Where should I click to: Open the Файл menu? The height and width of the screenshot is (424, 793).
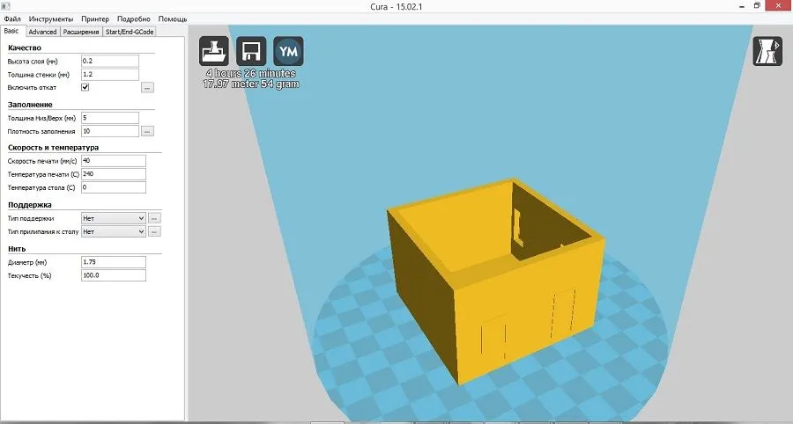[12, 18]
